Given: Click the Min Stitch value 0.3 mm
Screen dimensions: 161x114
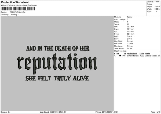Looking at the screenshot, I should click(130, 44).
